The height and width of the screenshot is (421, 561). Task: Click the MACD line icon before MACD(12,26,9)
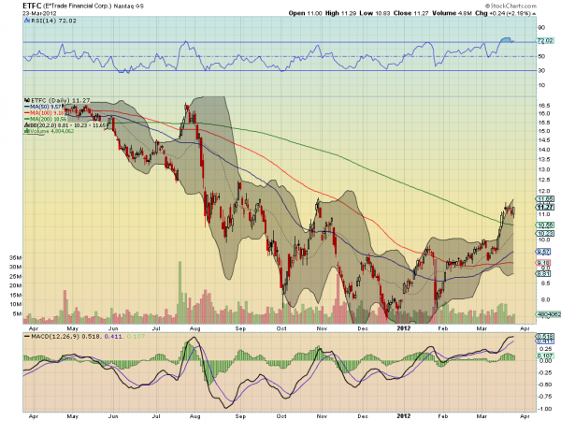click(27, 337)
